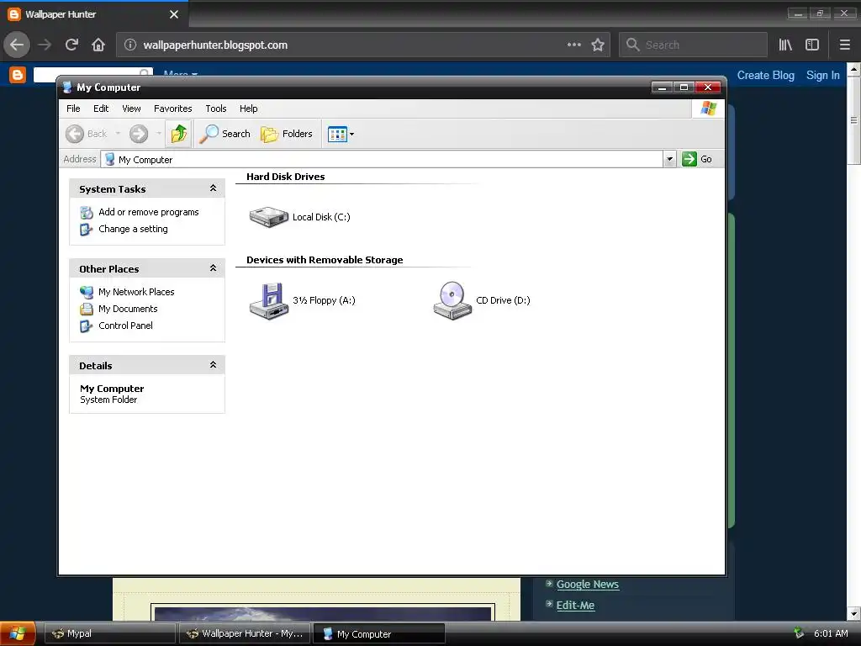861x646 pixels.
Task: Click browser page scrollbar down arrow
Action: (x=854, y=613)
